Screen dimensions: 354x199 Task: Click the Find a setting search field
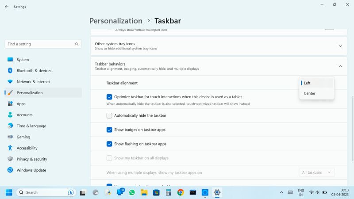[43, 44]
